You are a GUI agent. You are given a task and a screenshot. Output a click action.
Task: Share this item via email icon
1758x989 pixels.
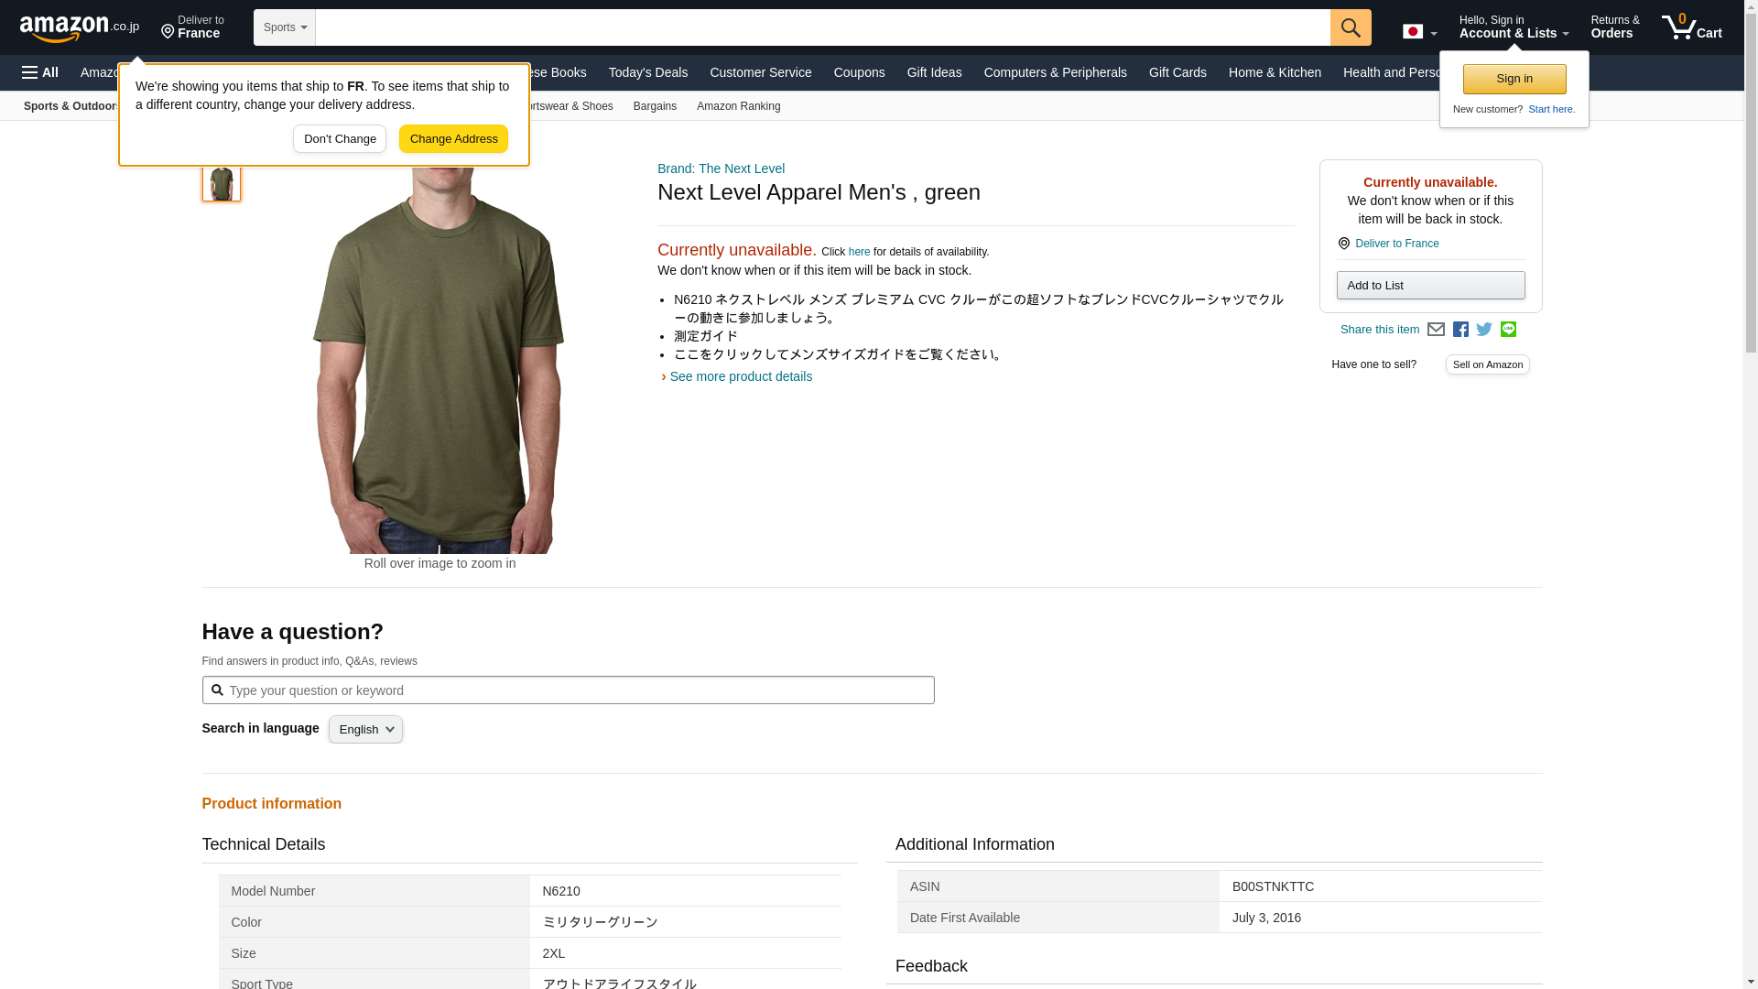click(x=1436, y=330)
